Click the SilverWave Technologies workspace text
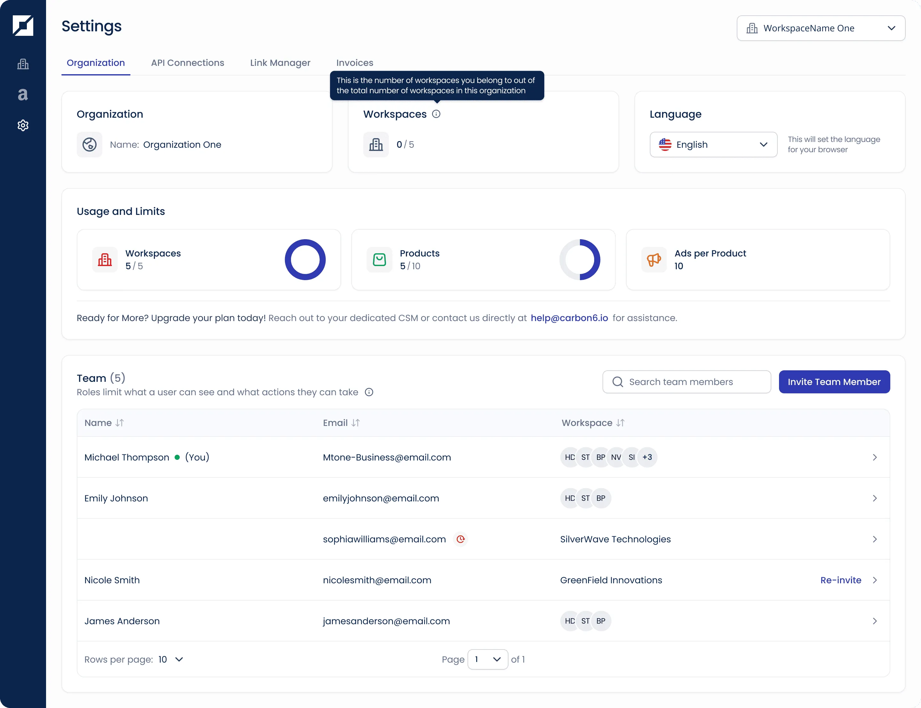The height and width of the screenshot is (708, 921). tap(615, 539)
